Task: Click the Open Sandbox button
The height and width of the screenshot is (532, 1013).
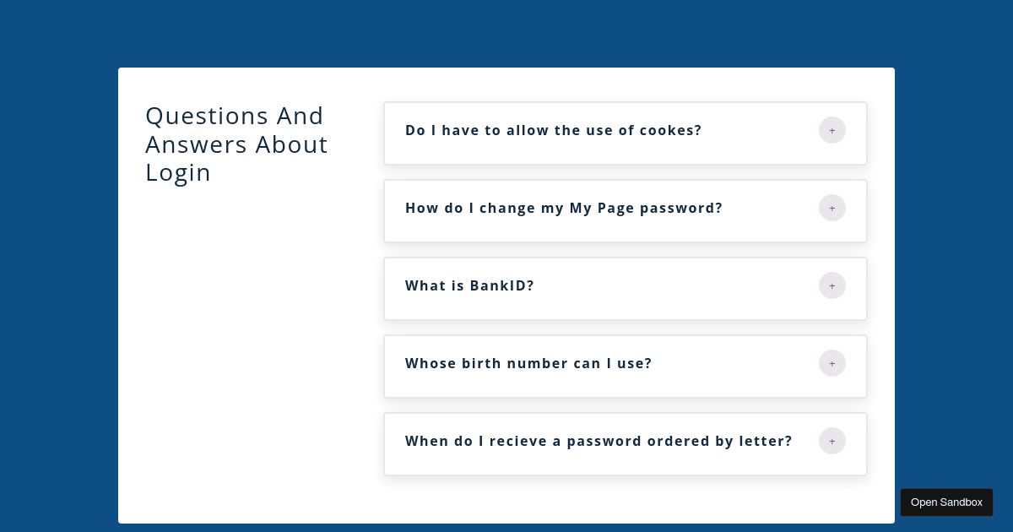Action: pos(946,502)
